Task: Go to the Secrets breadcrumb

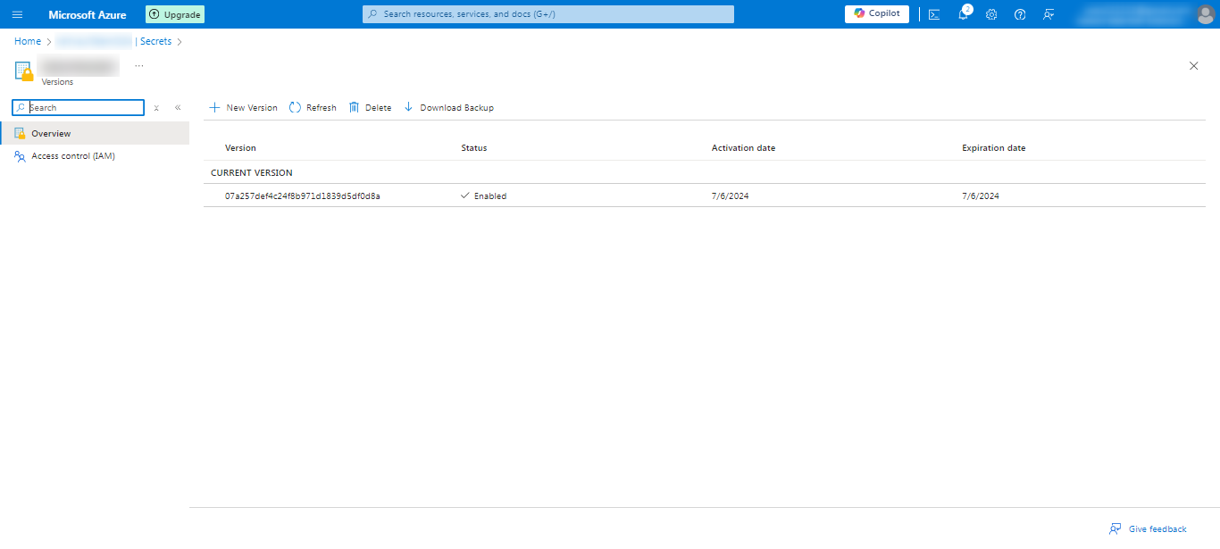Action: tap(155, 41)
